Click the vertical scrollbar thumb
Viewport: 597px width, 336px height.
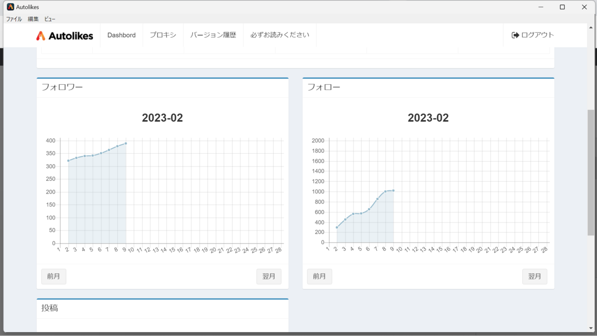click(x=591, y=172)
